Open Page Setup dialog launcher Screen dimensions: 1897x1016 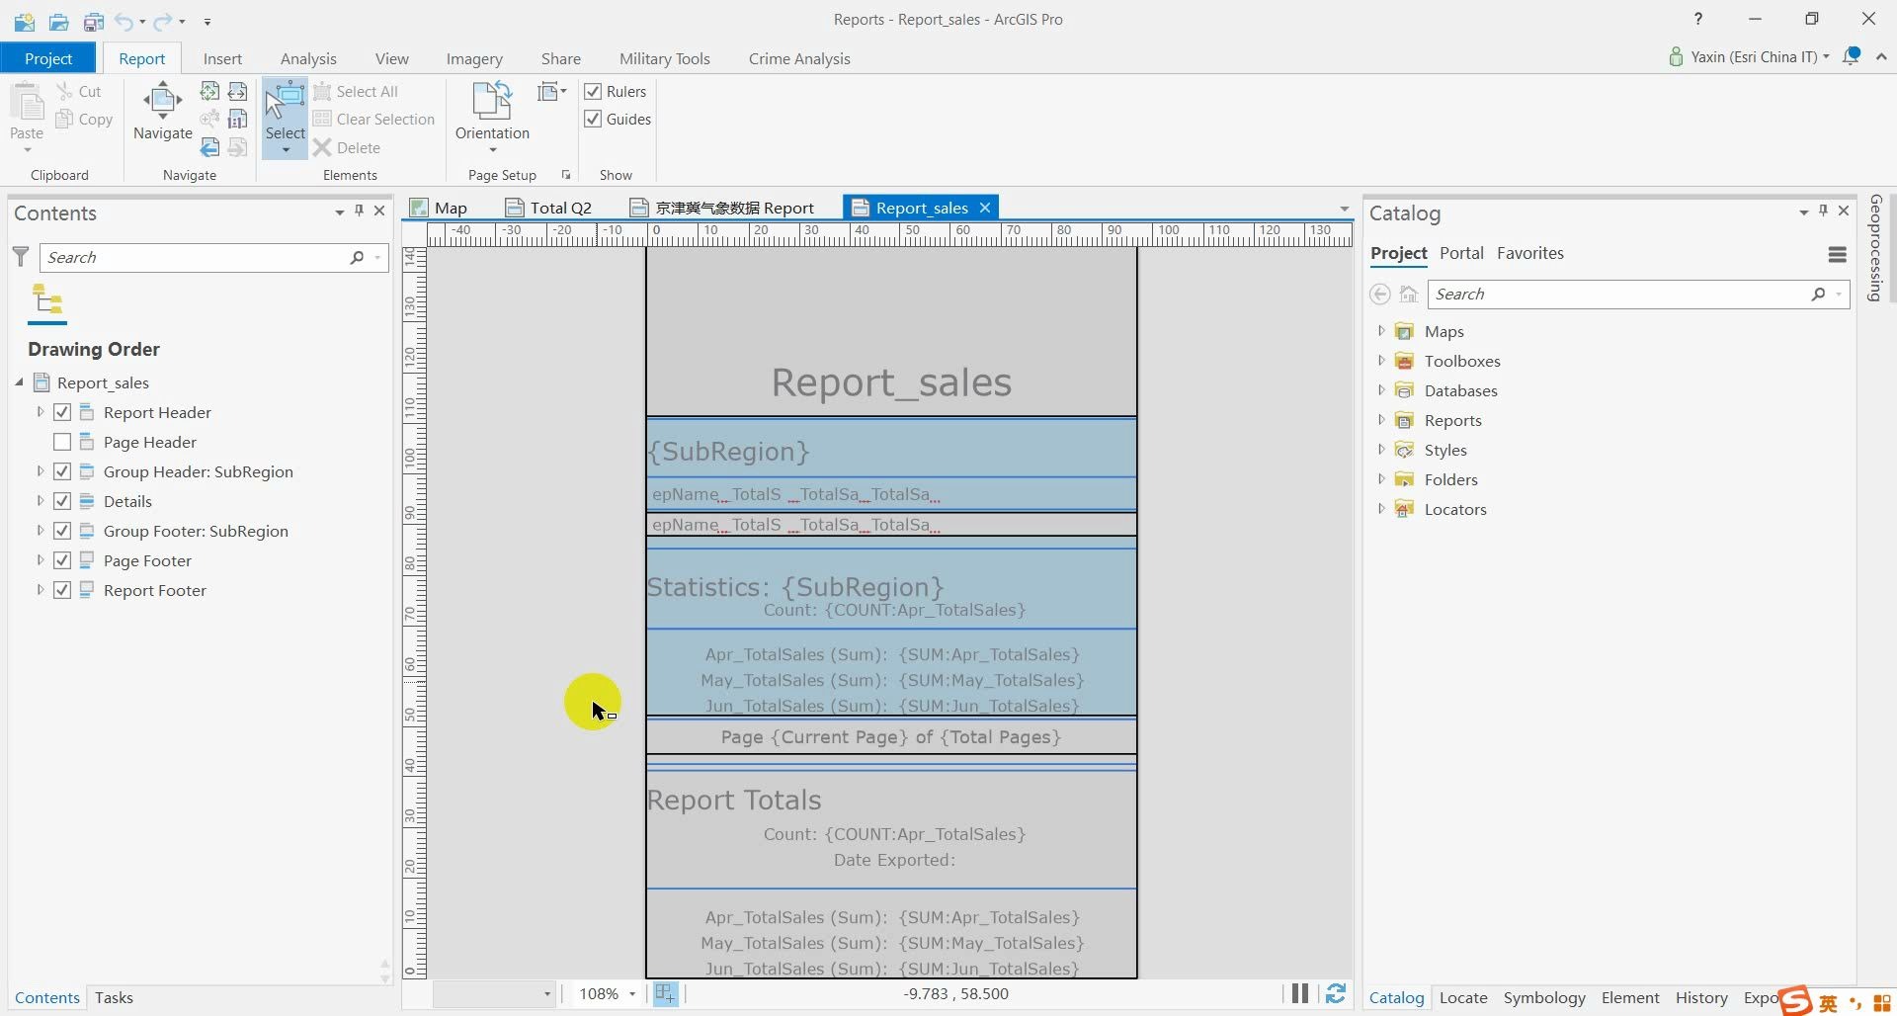(566, 175)
